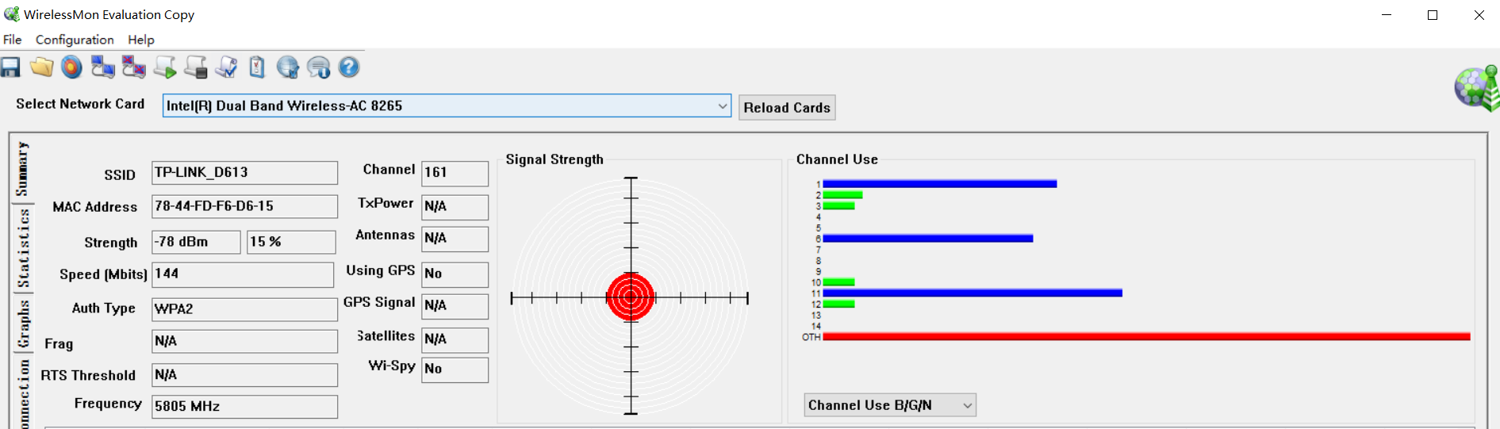Click the Channel Use heading text
Viewport: 1500px width, 429px height.
(837, 159)
